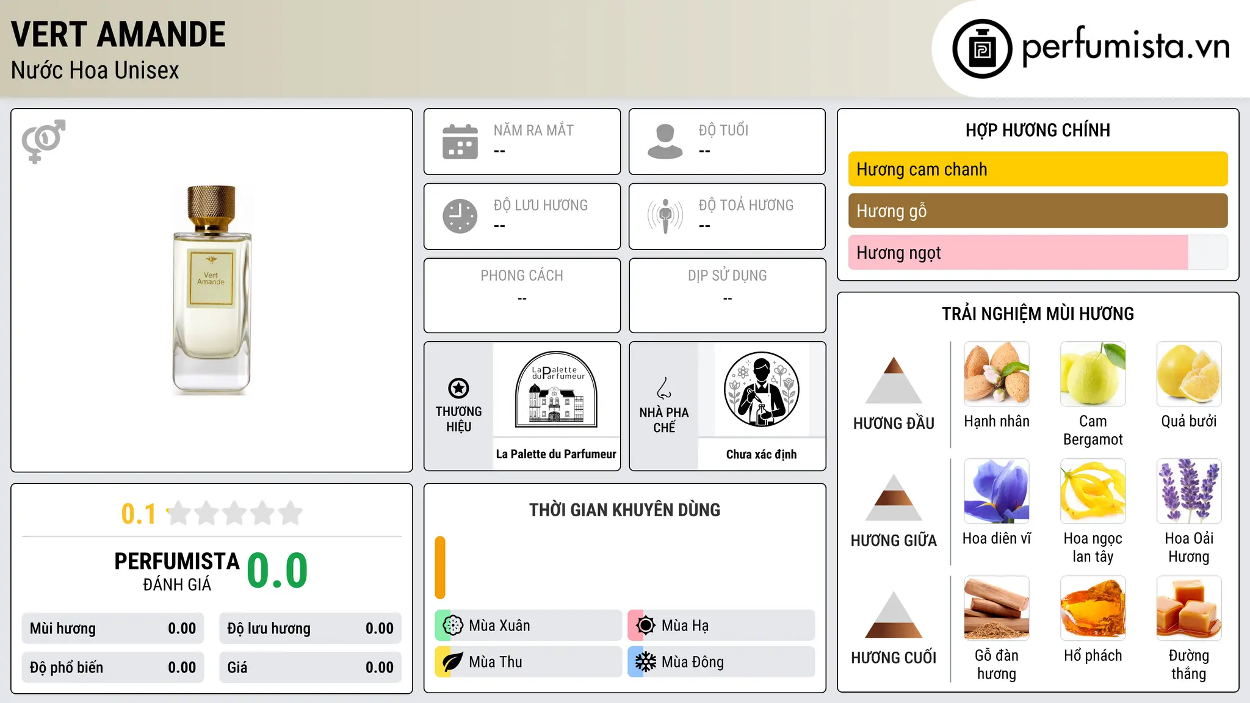This screenshot has width=1250, height=703.
Task: Select the Hương cam chanh accord bar
Action: [x=1038, y=169]
